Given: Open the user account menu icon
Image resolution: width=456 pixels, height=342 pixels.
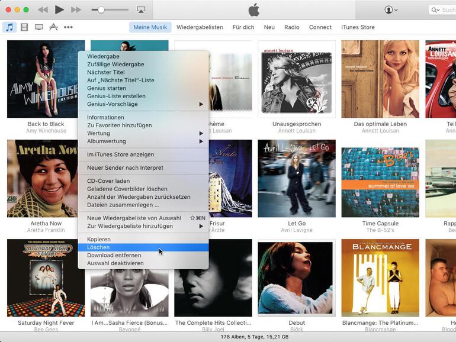Looking at the screenshot, I should pyautogui.click(x=391, y=10).
